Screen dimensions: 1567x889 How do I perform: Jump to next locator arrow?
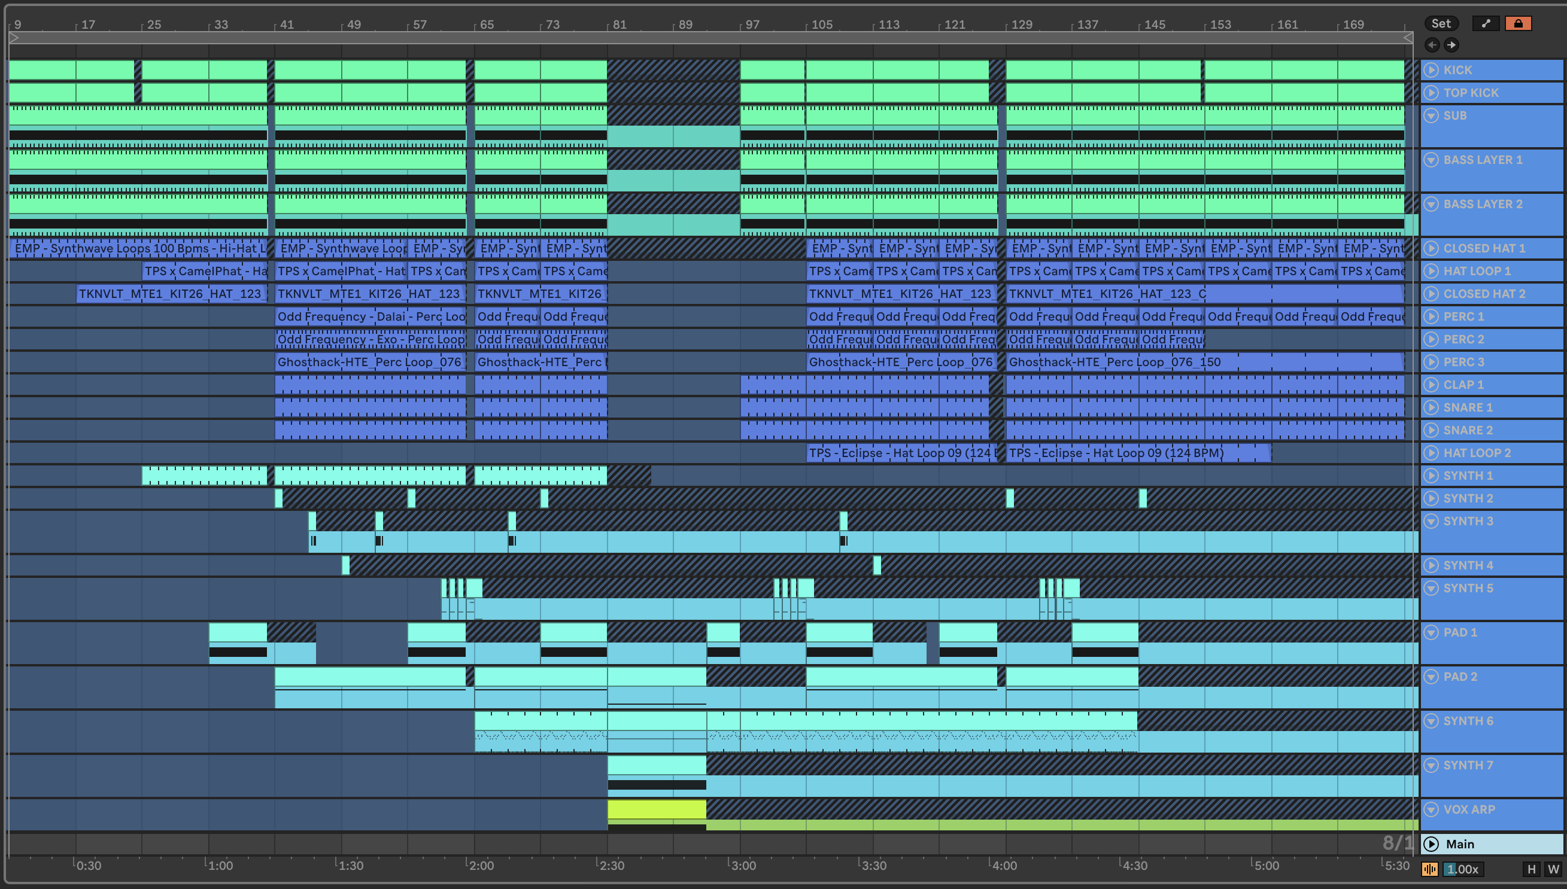[1451, 45]
